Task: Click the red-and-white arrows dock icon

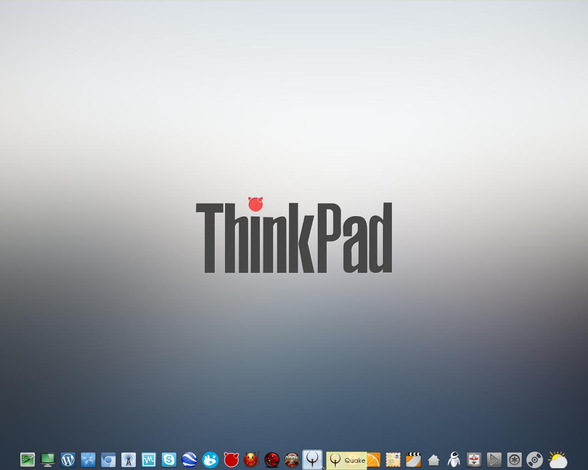Action: click(x=474, y=459)
